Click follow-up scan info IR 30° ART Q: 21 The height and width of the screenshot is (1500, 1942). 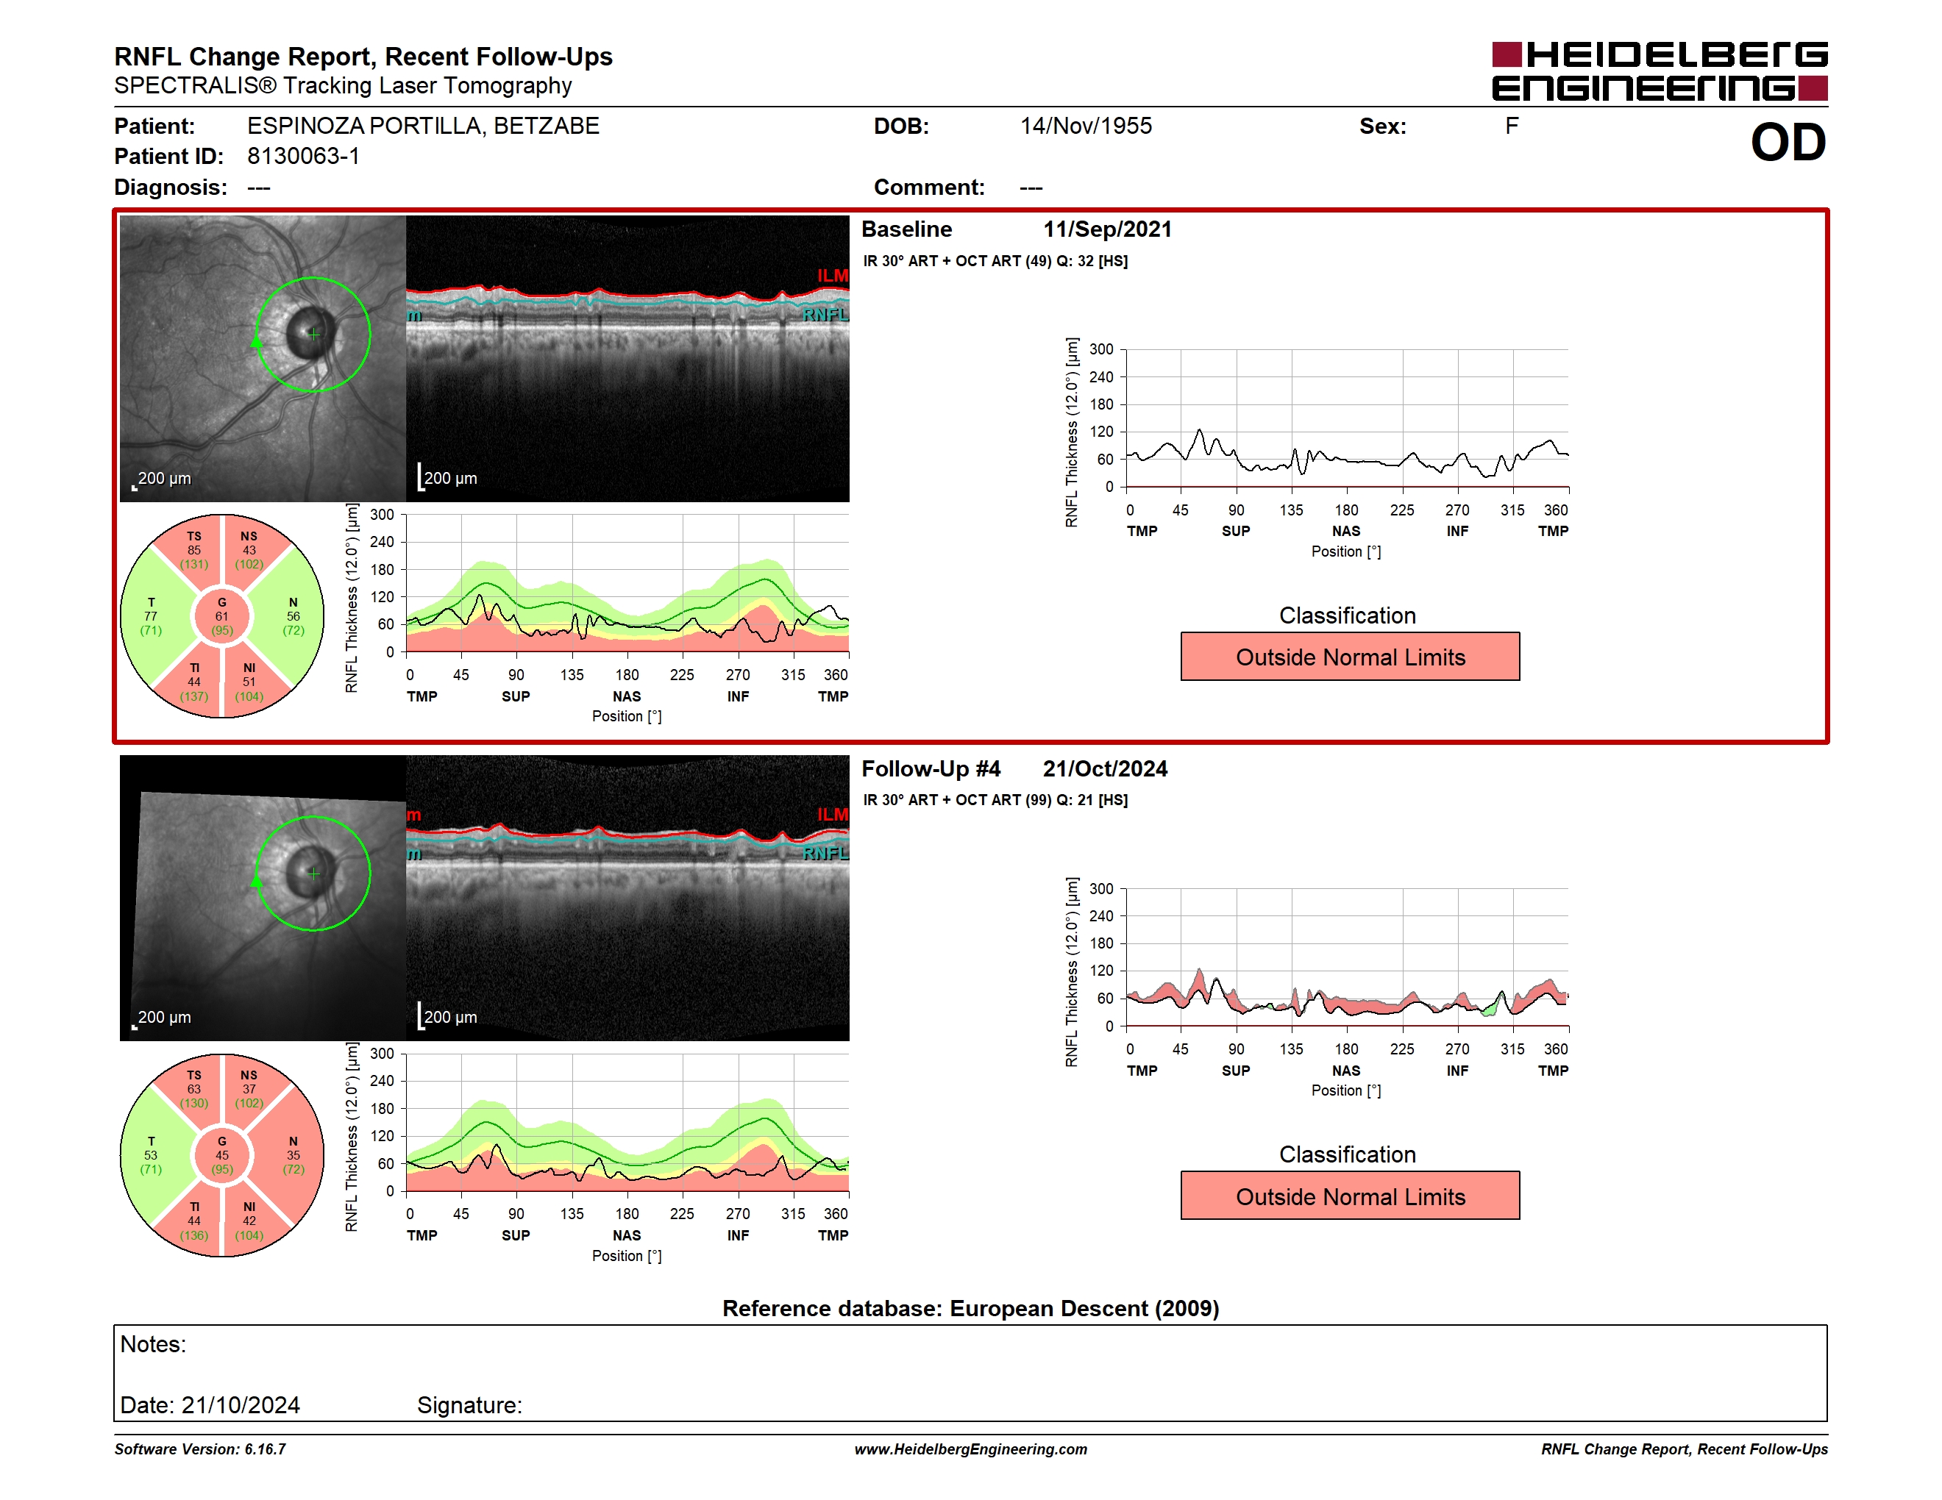pyautogui.click(x=995, y=800)
